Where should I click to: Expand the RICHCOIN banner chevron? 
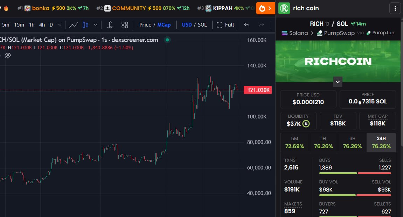point(338,82)
